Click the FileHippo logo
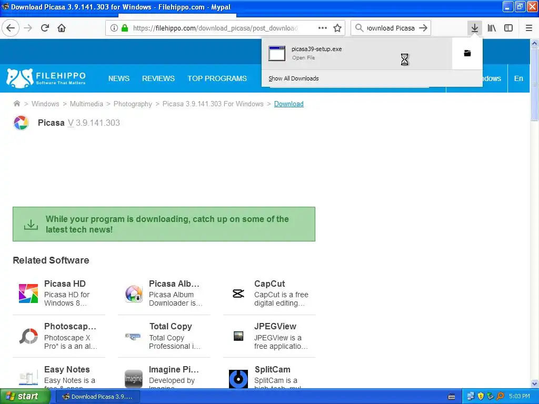 (x=46, y=78)
